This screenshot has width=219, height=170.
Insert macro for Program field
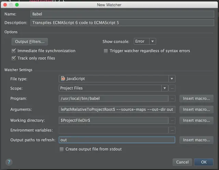(196, 99)
